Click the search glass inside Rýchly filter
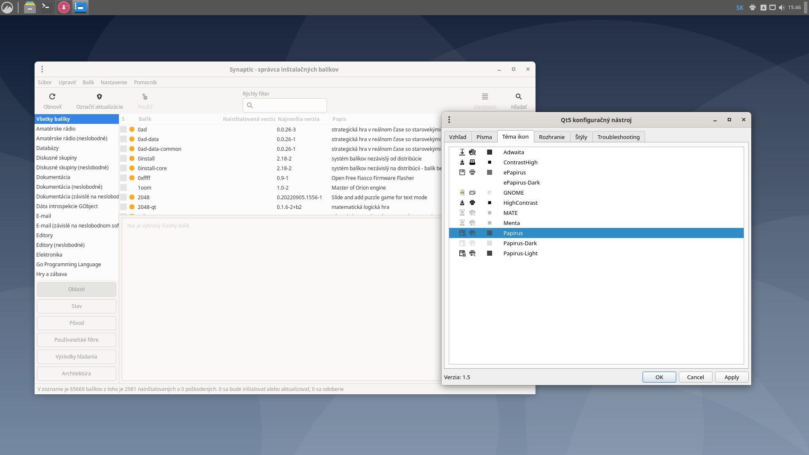Screen dimensions: 809x455 pyautogui.click(x=250, y=105)
